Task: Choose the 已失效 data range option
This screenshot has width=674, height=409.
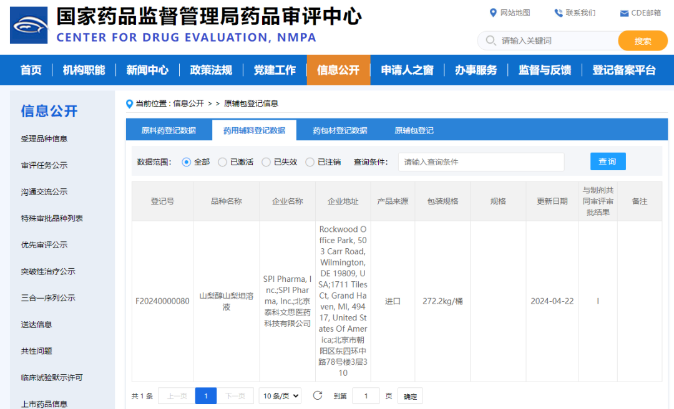Action: [266, 162]
